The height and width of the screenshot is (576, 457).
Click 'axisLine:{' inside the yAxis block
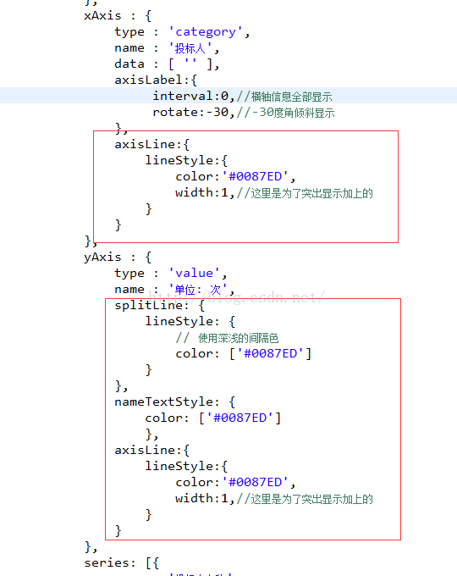point(152,451)
